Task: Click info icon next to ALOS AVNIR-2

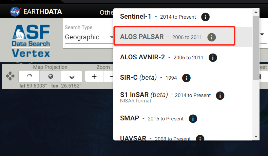Action: coord(213,57)
